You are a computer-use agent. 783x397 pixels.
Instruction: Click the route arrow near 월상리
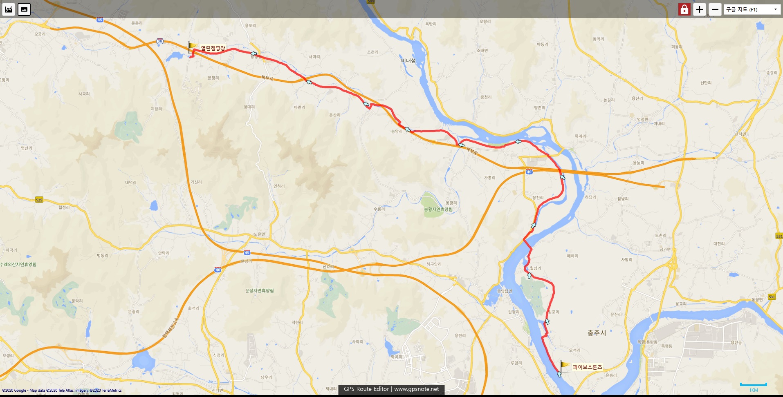pyautogui.click(x=529, y=276)
